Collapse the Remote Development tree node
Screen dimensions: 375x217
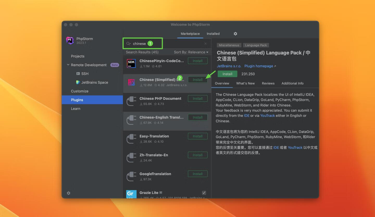pyautogui.click(x=68, y=65)
